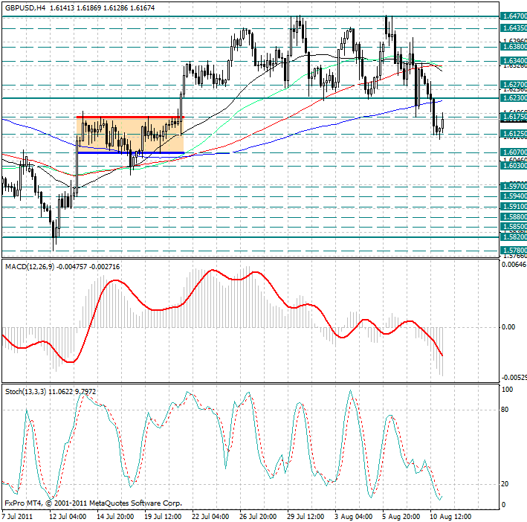Click the 1.6230 price level label
This screenshot has height=522, width=527.
pyautogui.click(x=514, y=97)
